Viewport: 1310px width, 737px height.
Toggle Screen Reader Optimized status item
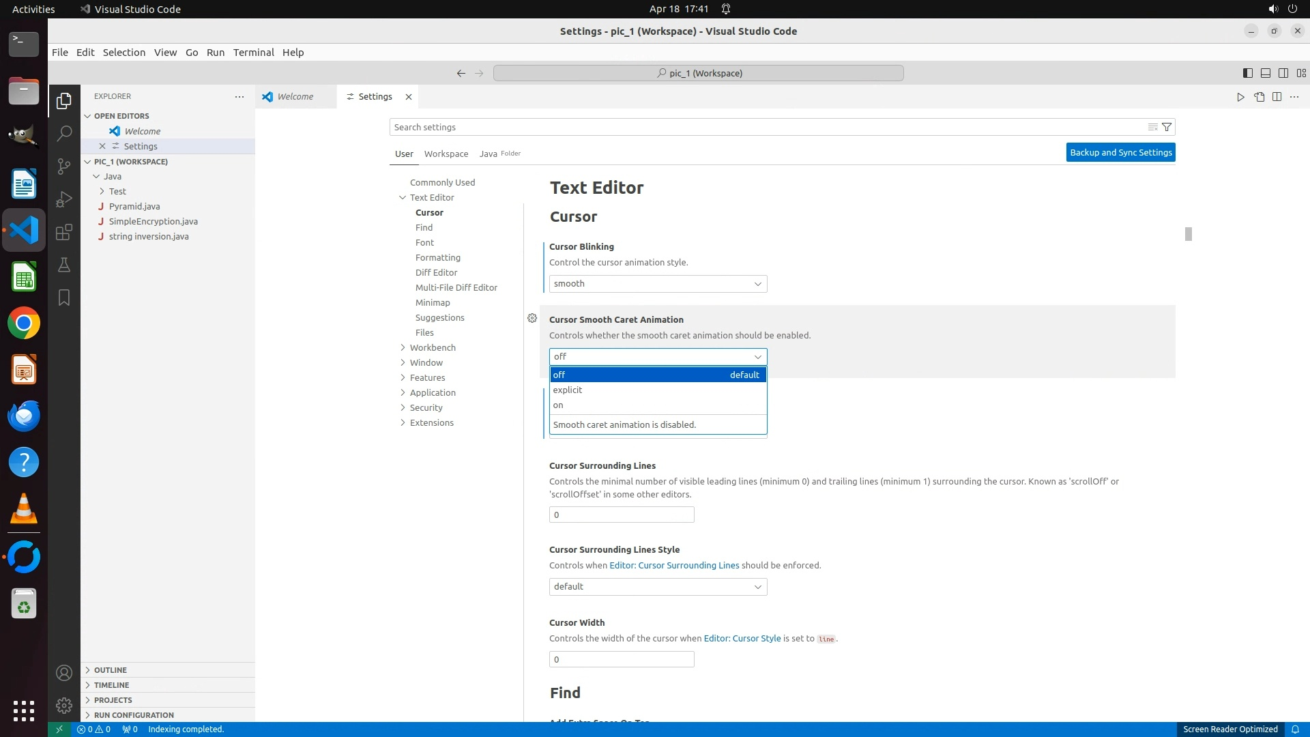(1229, 729)
